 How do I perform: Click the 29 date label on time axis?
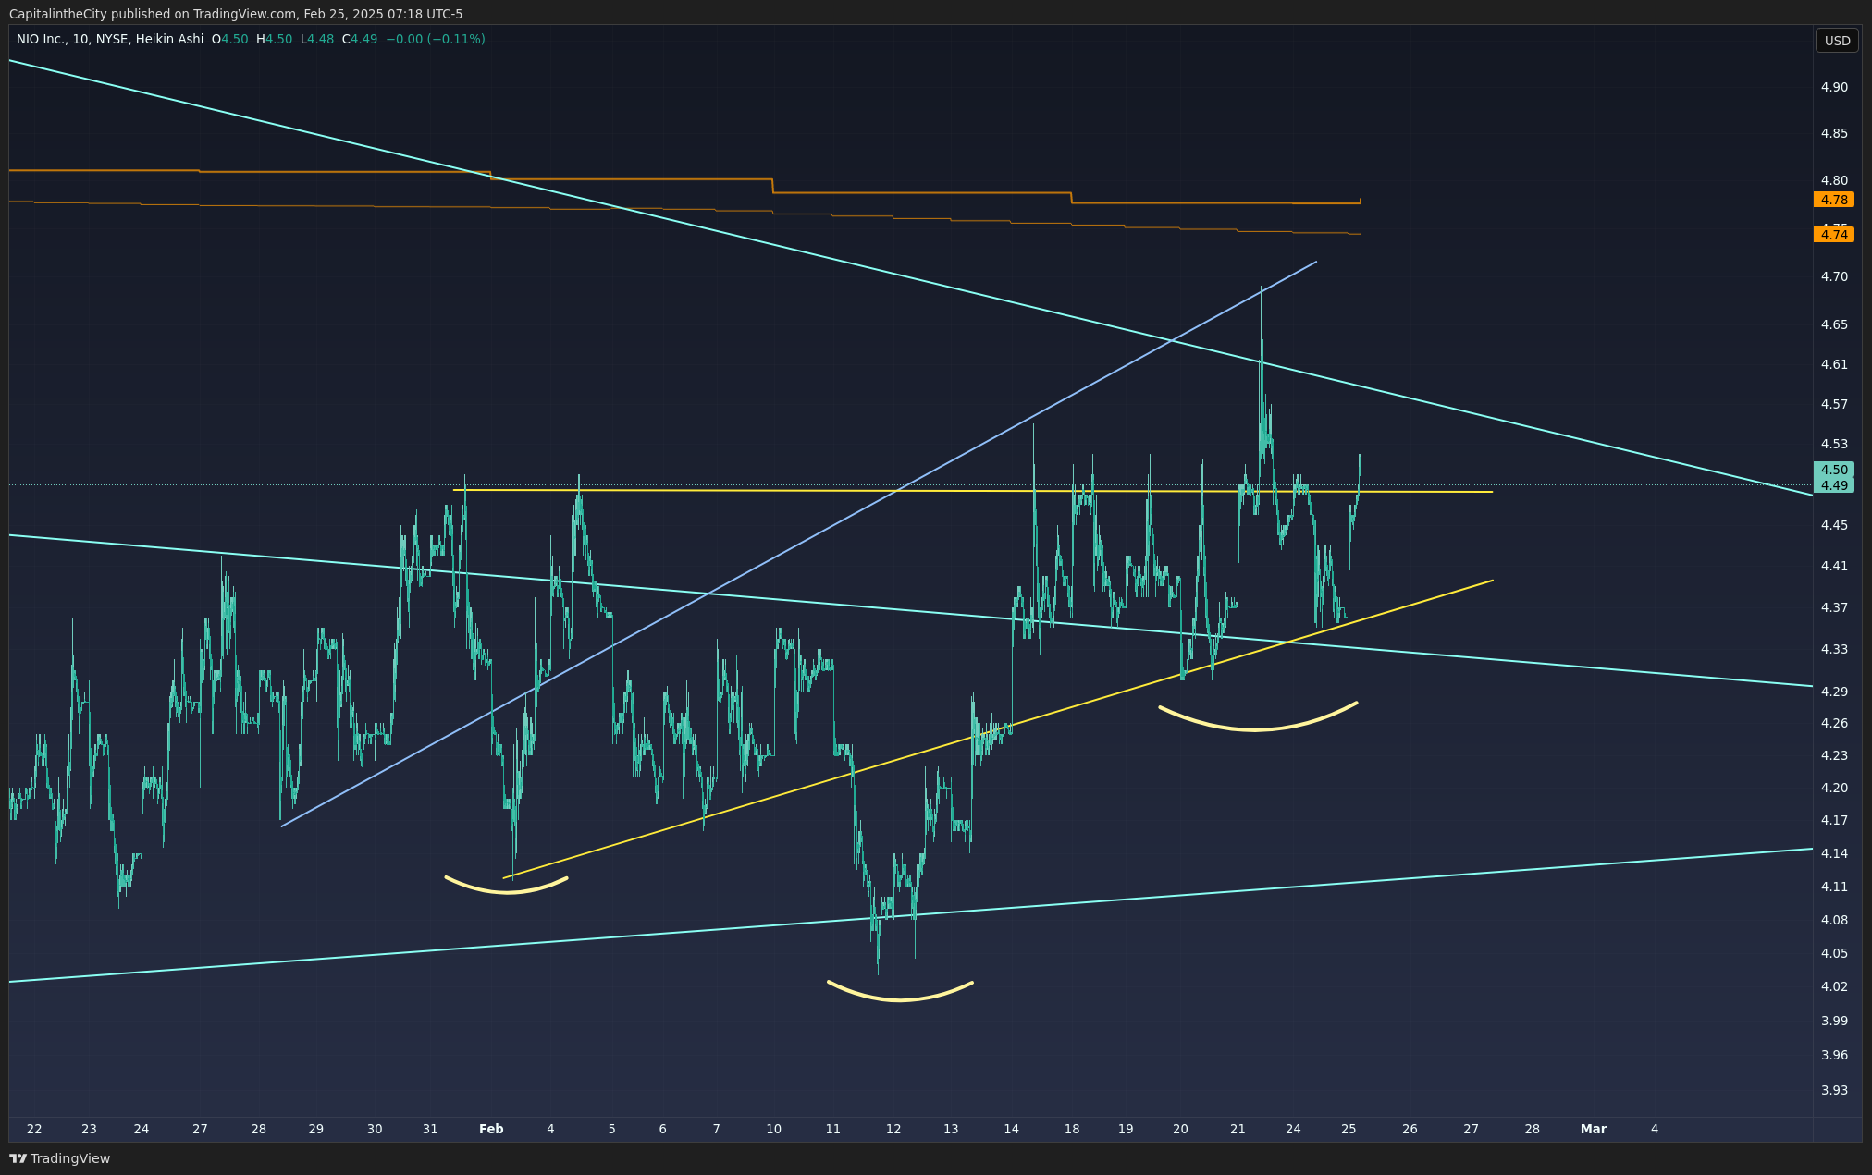[x=316, y=1129]
